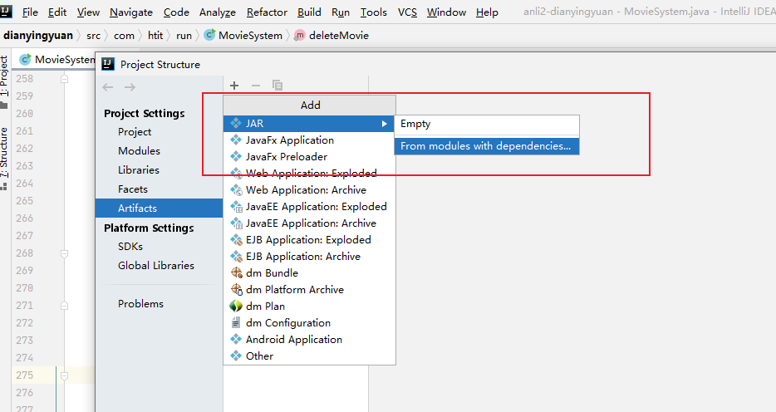The width and height of the screenshot is (776, 412).
Task: Open the Run menu
Action: point(341,12)
